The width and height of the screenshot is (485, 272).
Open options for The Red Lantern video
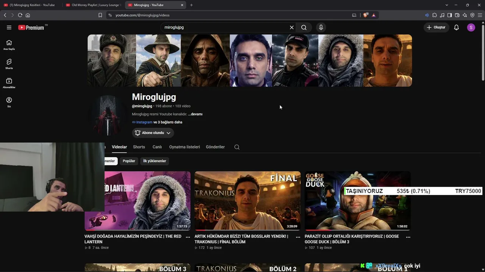[x=188, y=237]
